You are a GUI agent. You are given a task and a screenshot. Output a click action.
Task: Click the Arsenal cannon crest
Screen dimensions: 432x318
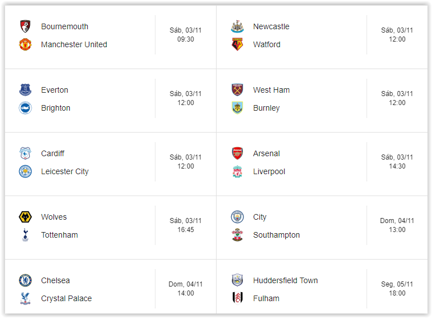click(237, 153)
